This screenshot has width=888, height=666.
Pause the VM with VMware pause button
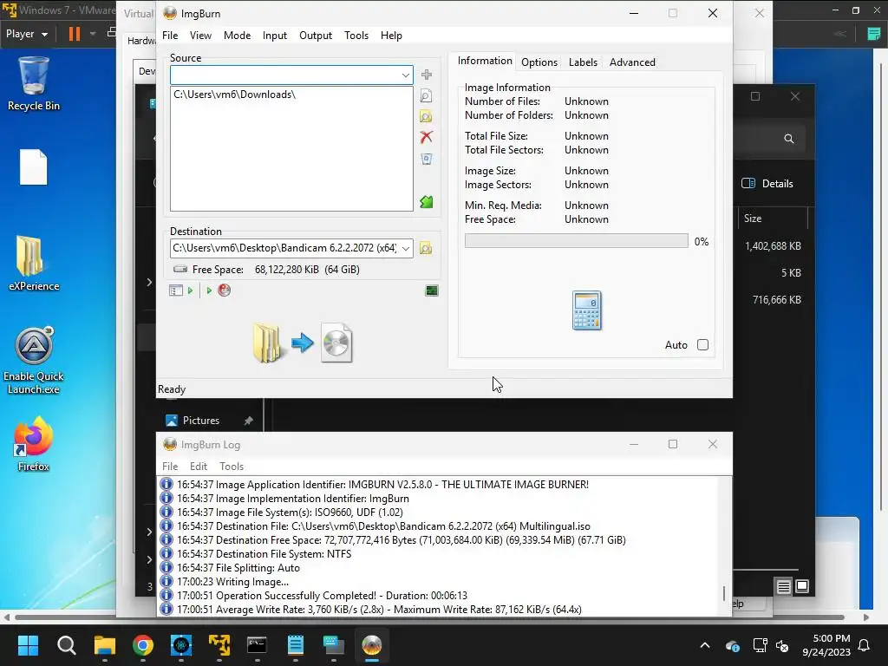tap(75, 34)
